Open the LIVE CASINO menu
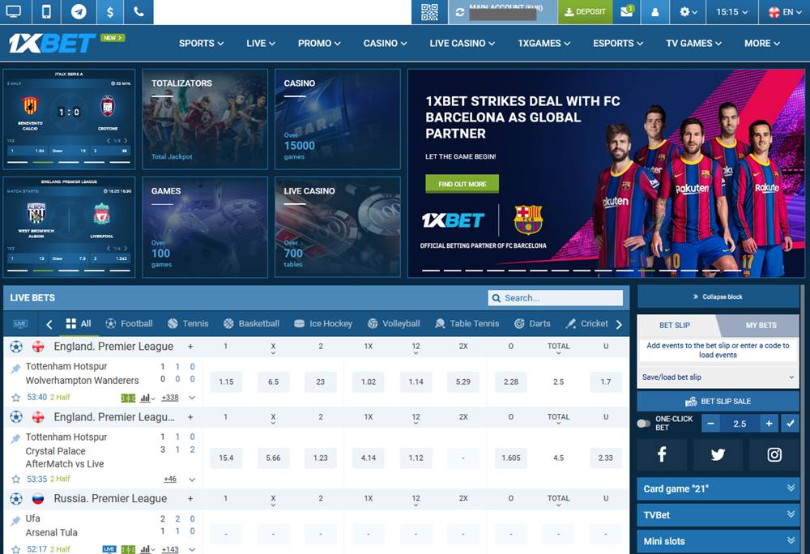The width and height of the screenshot is (810, 554). pyautogui.click(x=462, y=43)
